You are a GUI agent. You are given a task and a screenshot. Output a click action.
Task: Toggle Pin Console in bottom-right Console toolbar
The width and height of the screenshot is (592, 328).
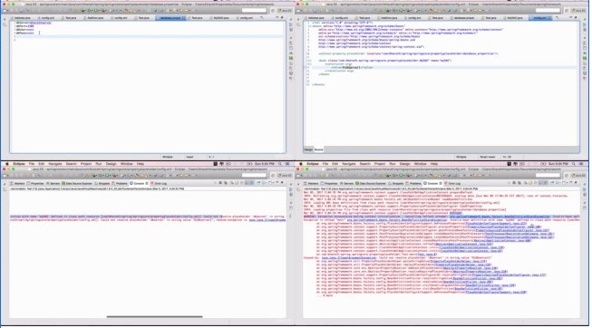point(553,183)
